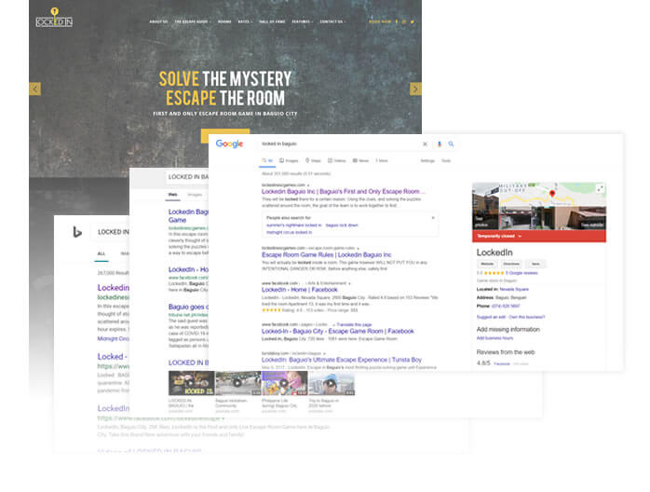Click Translate this page link
Image resolution: width=650 pixels, height=492 pixels.
tap(354, 325)
